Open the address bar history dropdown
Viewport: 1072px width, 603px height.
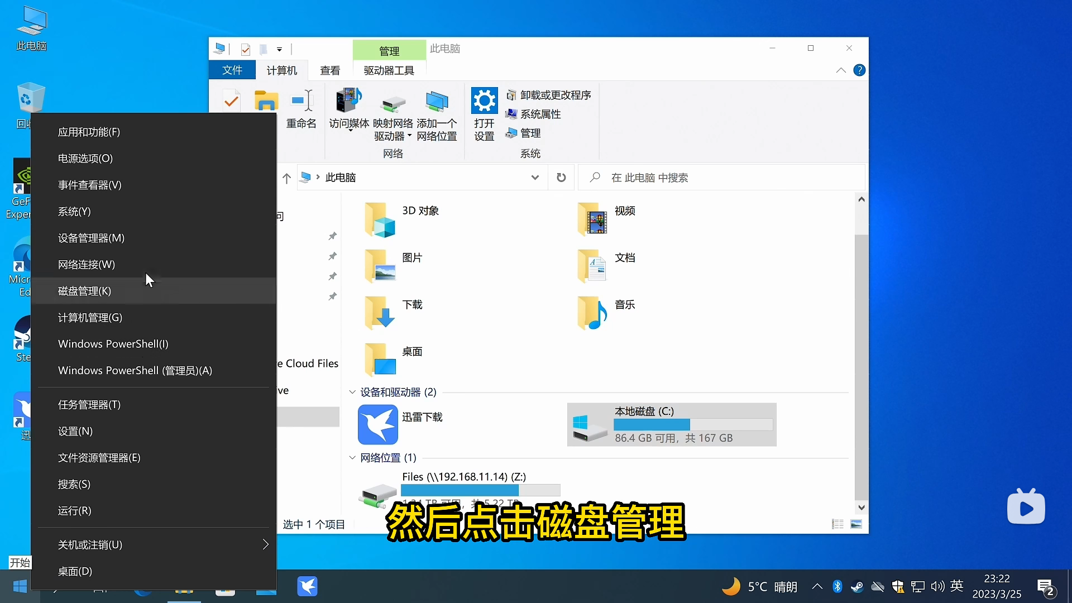click(535, 178)
